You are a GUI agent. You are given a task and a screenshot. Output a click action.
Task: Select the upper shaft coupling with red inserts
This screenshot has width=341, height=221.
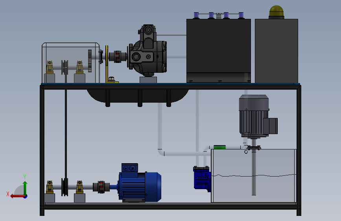118,57
